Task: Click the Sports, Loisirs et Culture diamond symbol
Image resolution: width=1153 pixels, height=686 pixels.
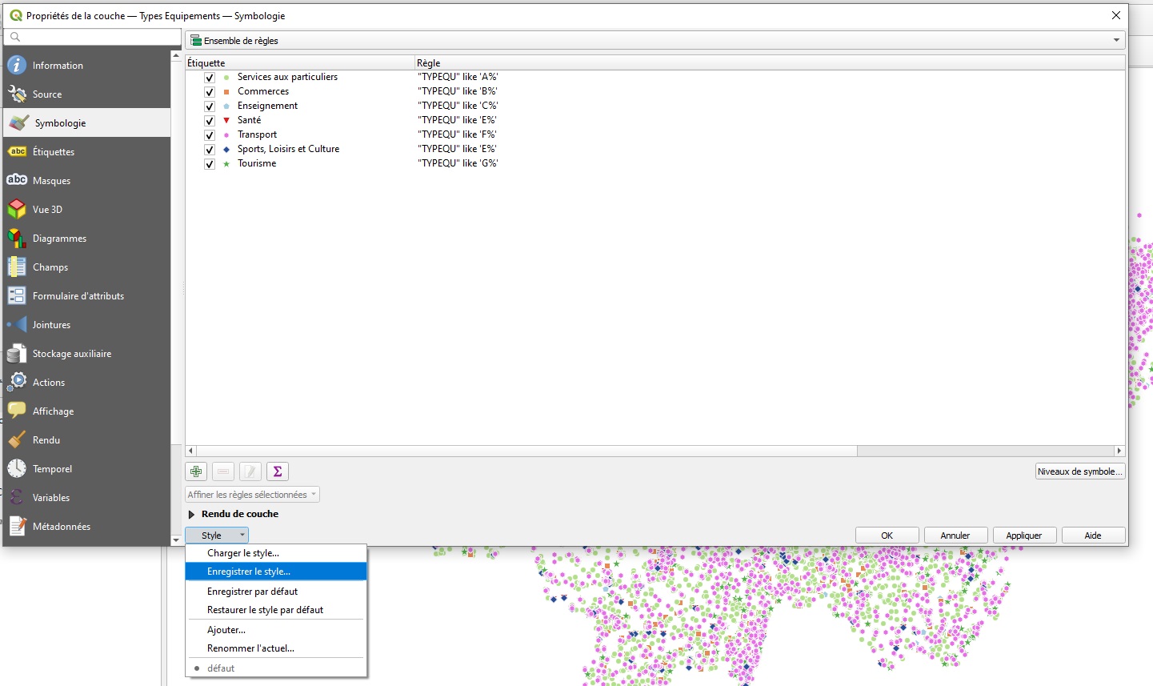Action: (x=226, y=150)
